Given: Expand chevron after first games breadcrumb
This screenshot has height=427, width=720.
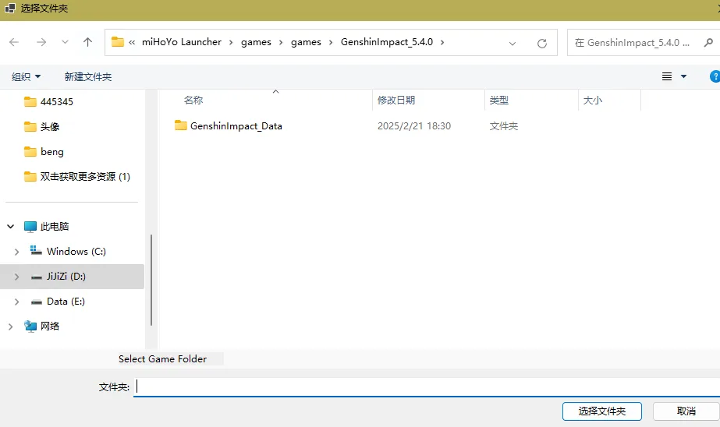Looking at the screenshot, I should coord(281,42).
